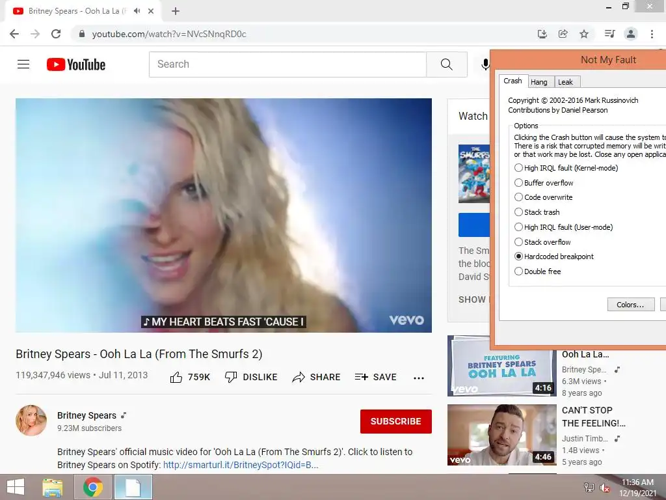Screen dimensions: 666x500
Task: Open the smarturl.it BritneySpot link
Action: click(x=241, y=465)
